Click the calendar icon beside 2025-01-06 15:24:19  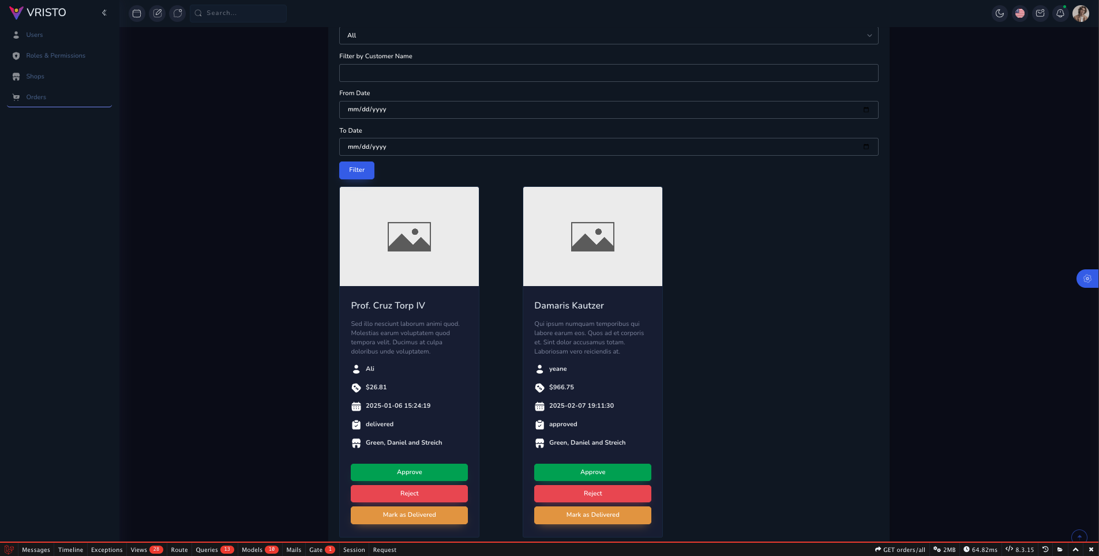pyautogui.click(x=356, y=407)
